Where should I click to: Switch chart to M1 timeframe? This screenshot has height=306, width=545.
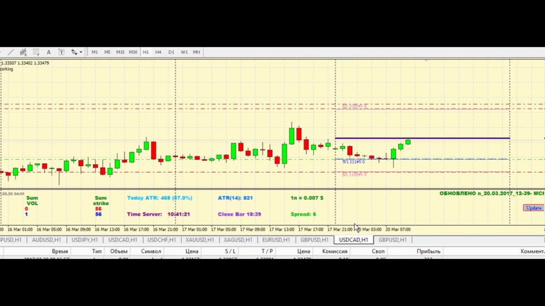(x=95, y=52)
